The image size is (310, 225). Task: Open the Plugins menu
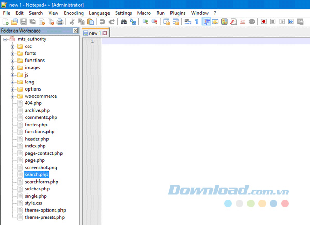pos(177,13)
